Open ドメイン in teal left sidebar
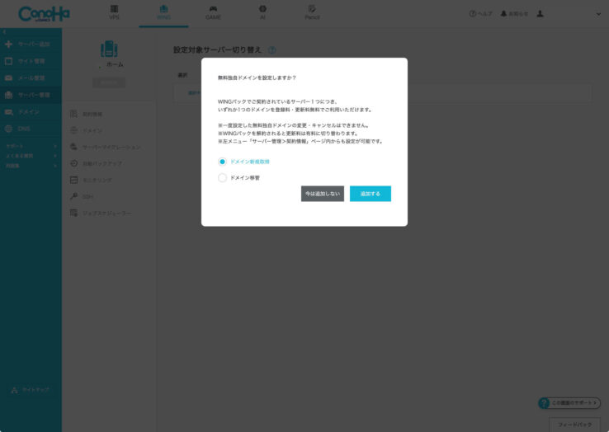This screenshot has height=432, width=609. (x=31, y=112)
